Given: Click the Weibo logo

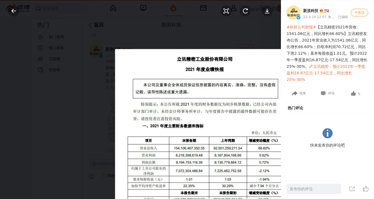Looking at the screenshot, I should (18, 8).
